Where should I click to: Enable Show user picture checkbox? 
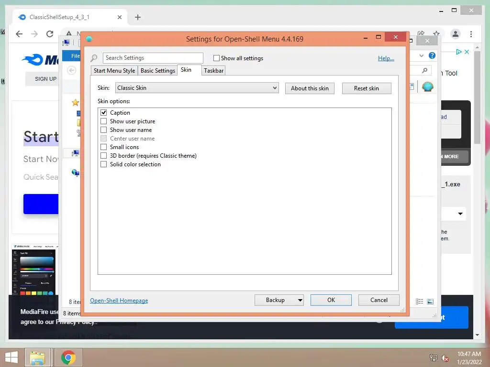coord(103,121)
